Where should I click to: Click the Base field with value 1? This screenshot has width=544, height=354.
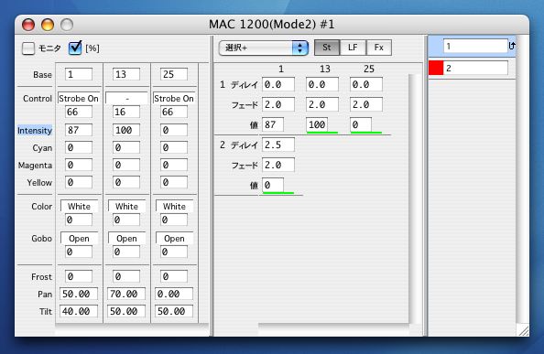(79, 74)
